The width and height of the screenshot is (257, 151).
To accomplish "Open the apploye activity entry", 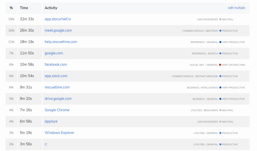I will [x=51, y=121].
